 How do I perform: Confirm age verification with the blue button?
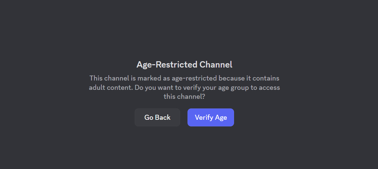(x=211, y=117)
